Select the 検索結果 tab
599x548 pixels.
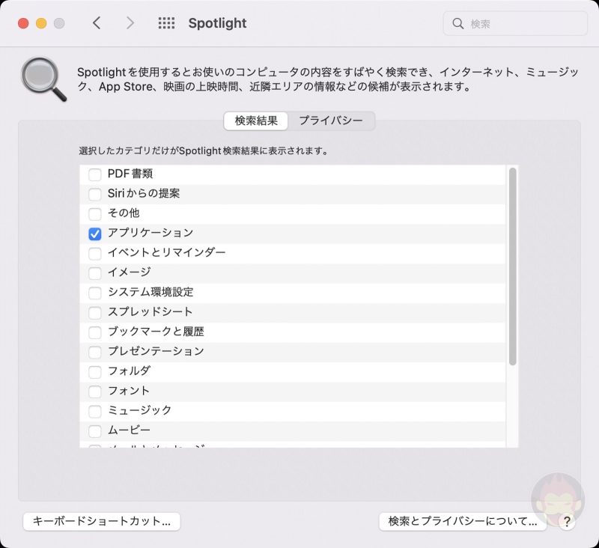click(256, 121)
